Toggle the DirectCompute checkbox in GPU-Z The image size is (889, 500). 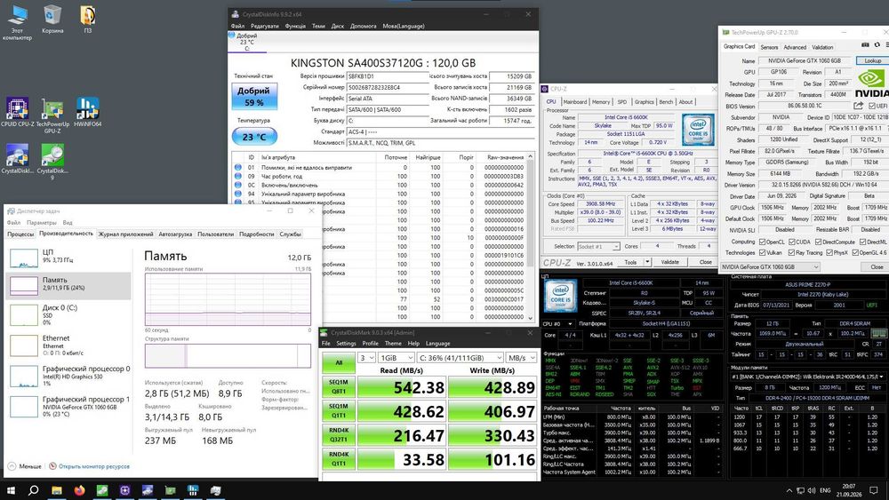(818, 242)
